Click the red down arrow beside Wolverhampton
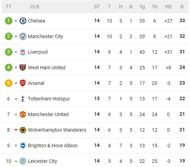Image resolution: width=190 pixels, height=167 pixels. 16,130
